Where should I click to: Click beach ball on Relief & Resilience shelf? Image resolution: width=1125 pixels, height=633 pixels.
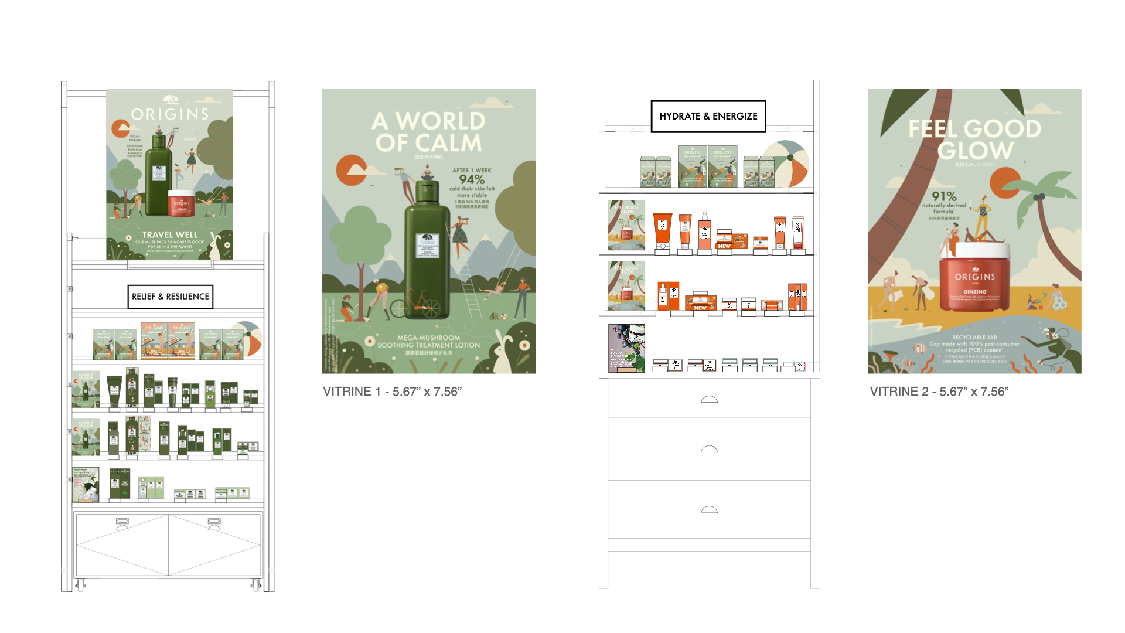point(253,339)
